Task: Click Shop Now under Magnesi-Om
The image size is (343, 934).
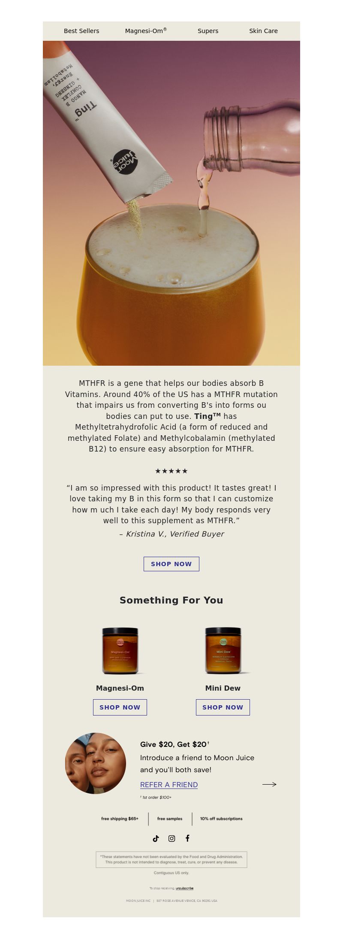Action: [120, 707]
